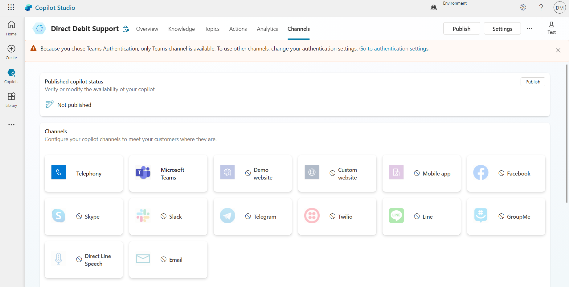Open Copilot Studio settings gear icon
The image size is (569, 287).
(x=523, y=7)
